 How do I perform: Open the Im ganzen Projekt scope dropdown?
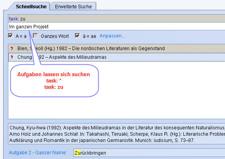pyautogui.click(x=116, y=26)
